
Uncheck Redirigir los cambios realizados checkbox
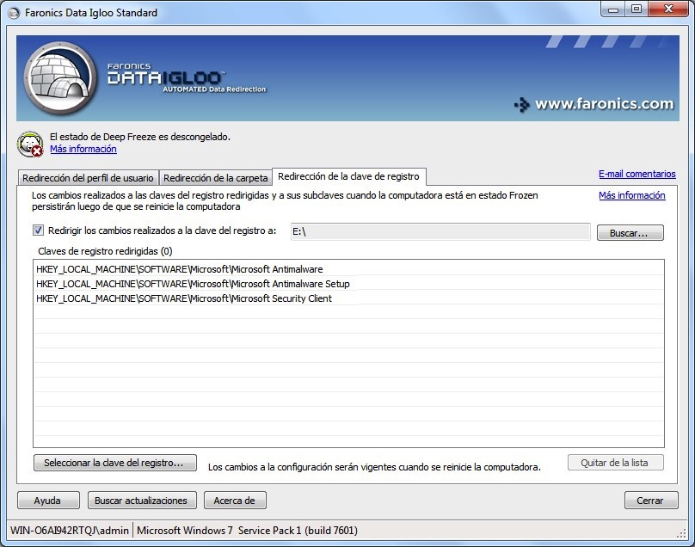point(38,230)
